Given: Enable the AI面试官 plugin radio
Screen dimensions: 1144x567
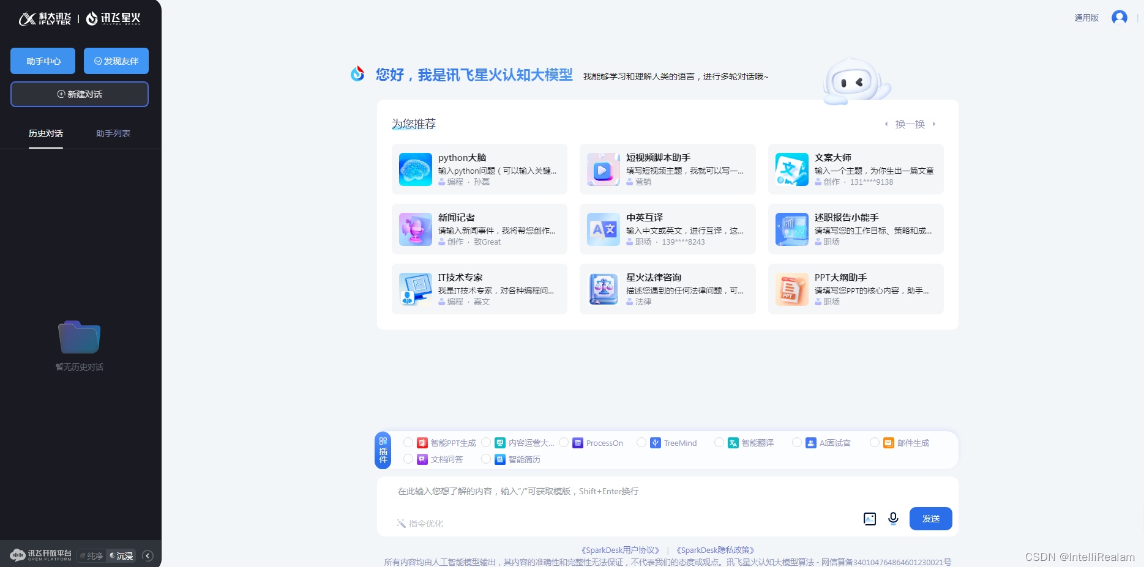Looking at the screenshot, I should pyautogui.click(x=797, y=442).
